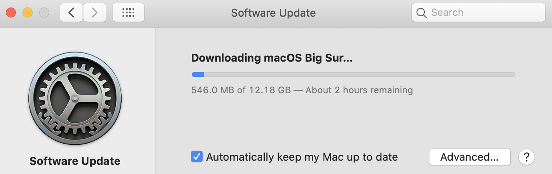Click the Software Update window title

pyautogui.click(x=273, y=13)
